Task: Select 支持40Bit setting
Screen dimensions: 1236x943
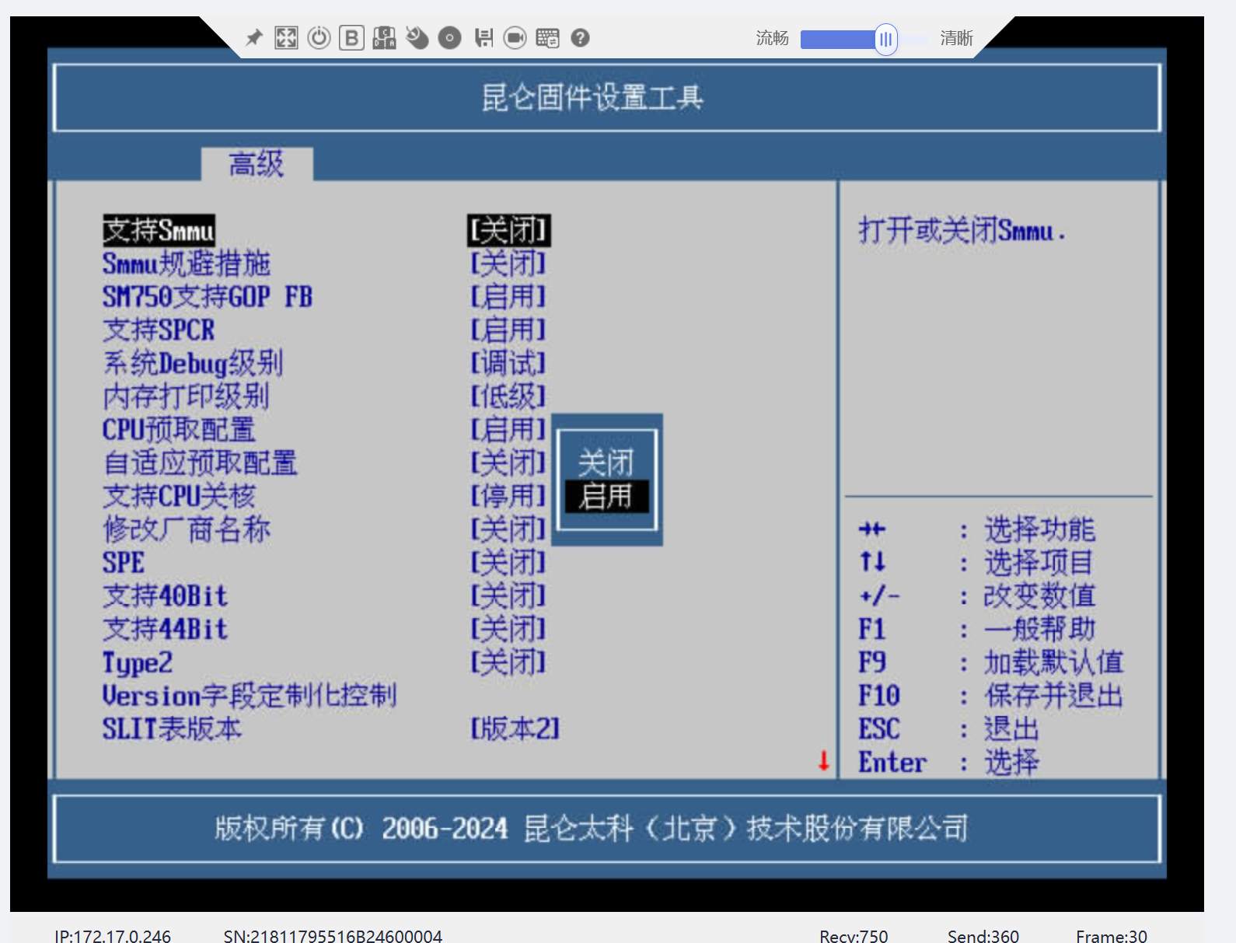Action: coord(166,596)
